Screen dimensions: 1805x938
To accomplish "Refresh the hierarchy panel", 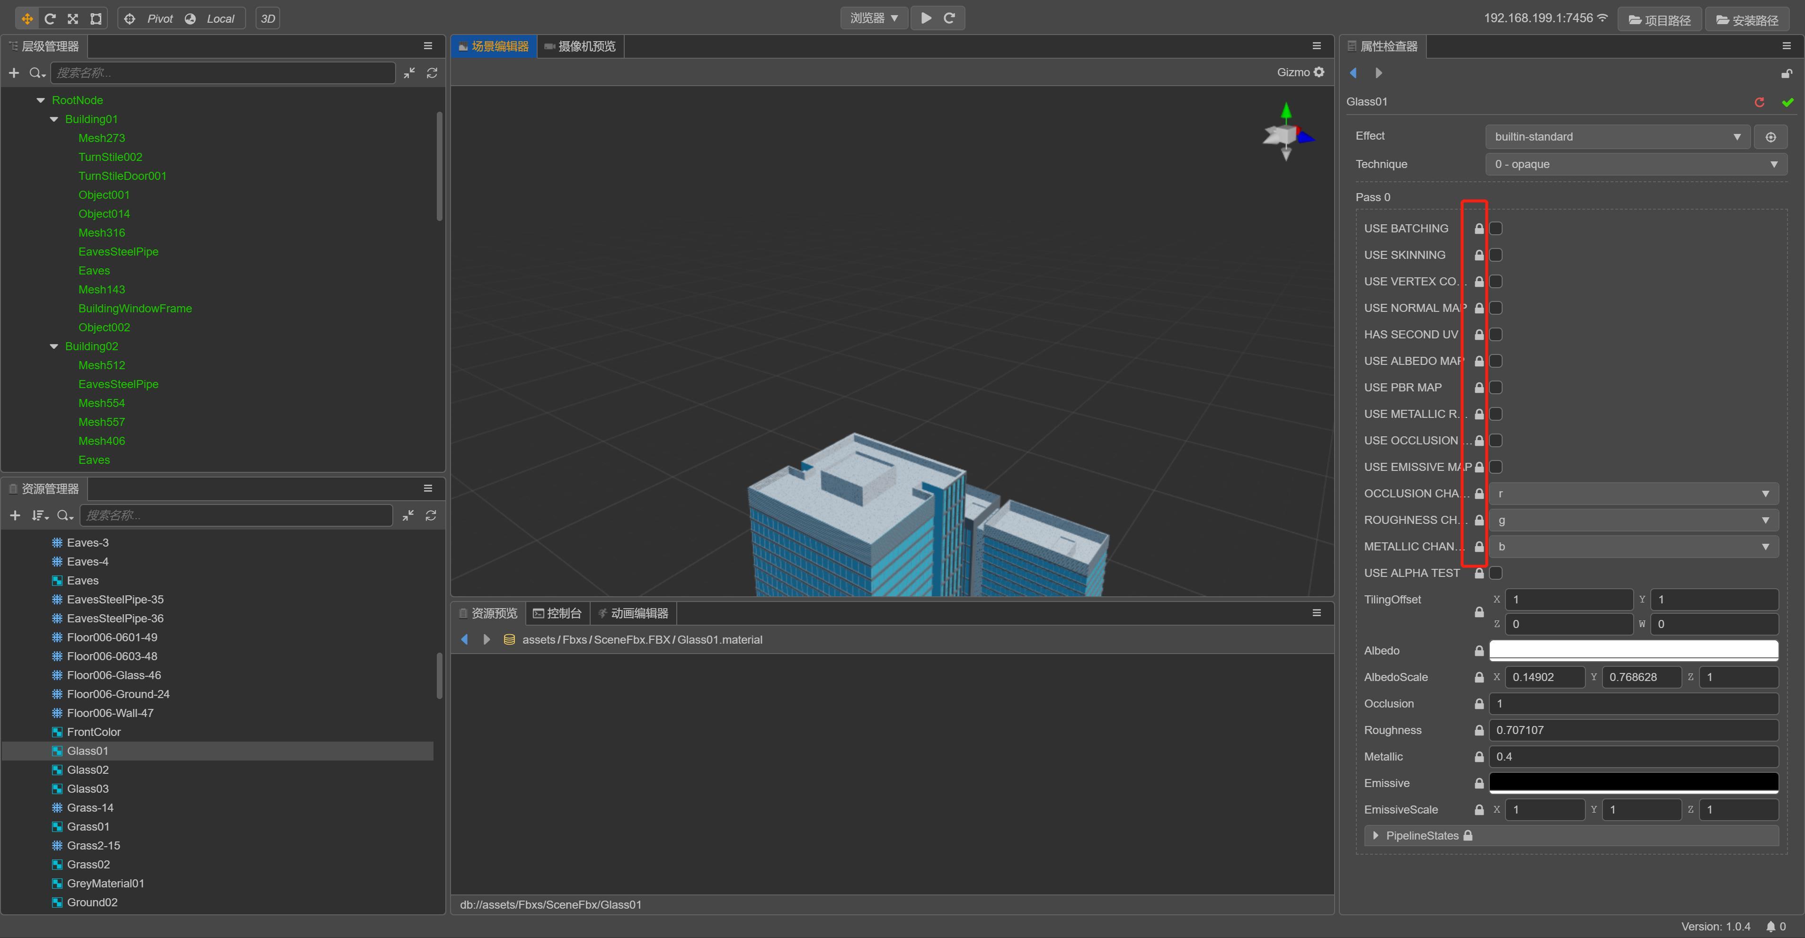I will (x=433, y=73).
